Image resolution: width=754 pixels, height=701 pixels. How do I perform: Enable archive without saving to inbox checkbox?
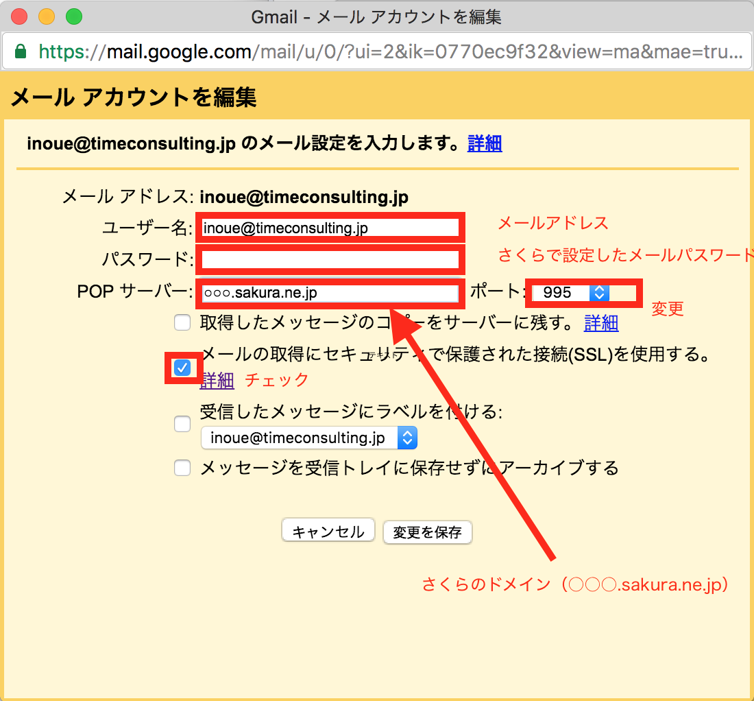pyautogui.click(x=182, y=468)
